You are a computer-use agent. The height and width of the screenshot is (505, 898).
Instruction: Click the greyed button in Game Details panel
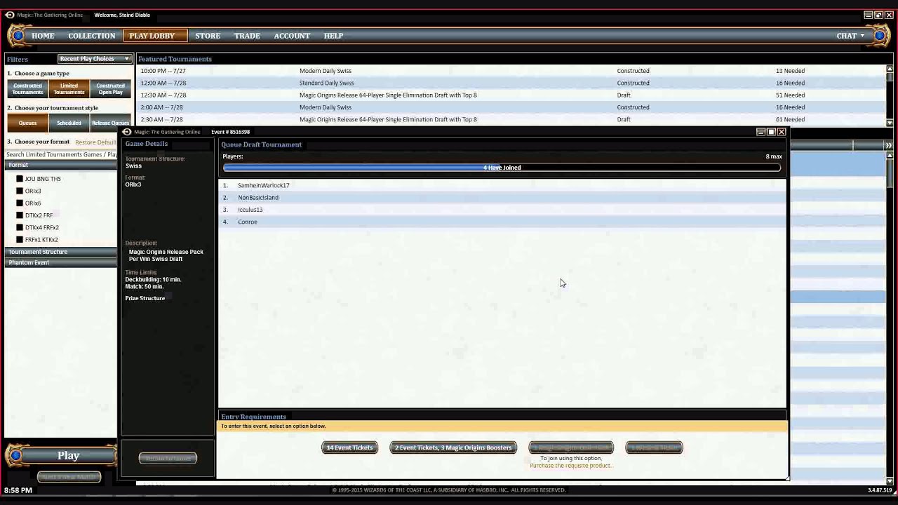point(168,458)
